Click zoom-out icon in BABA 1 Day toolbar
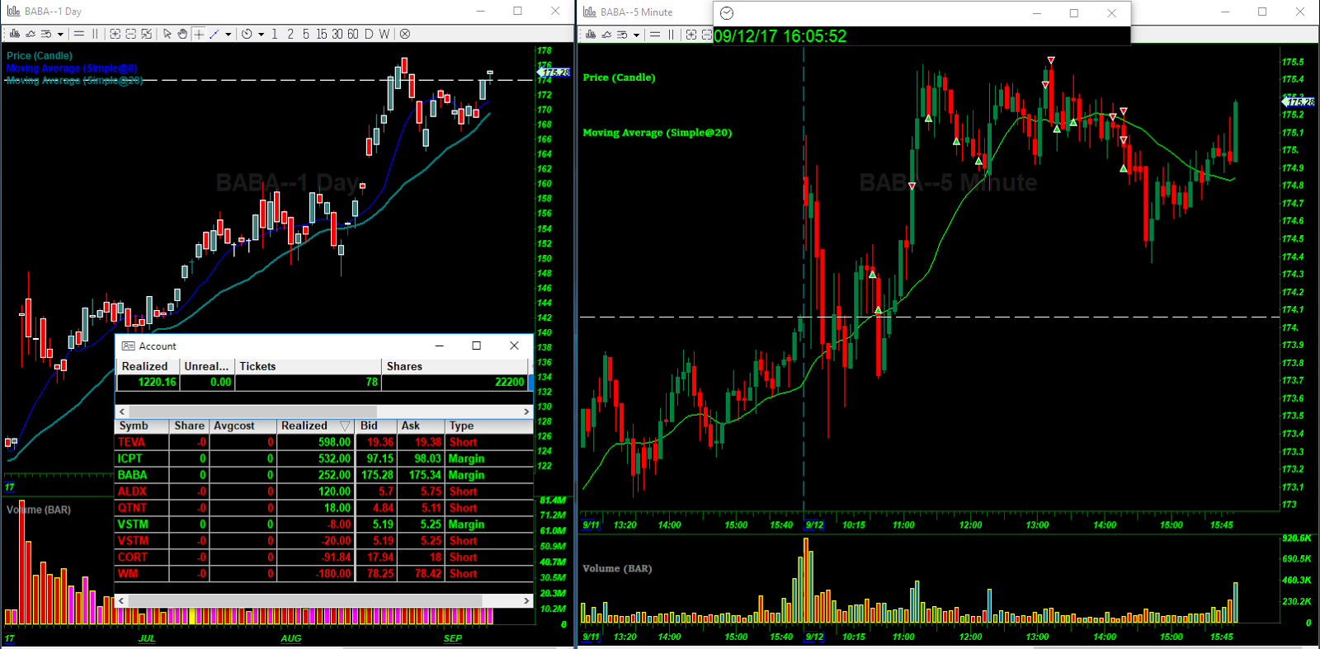 [x=130, y=34]
